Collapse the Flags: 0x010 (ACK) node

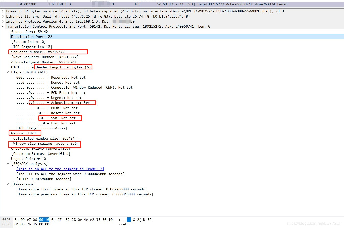[8, 72]
